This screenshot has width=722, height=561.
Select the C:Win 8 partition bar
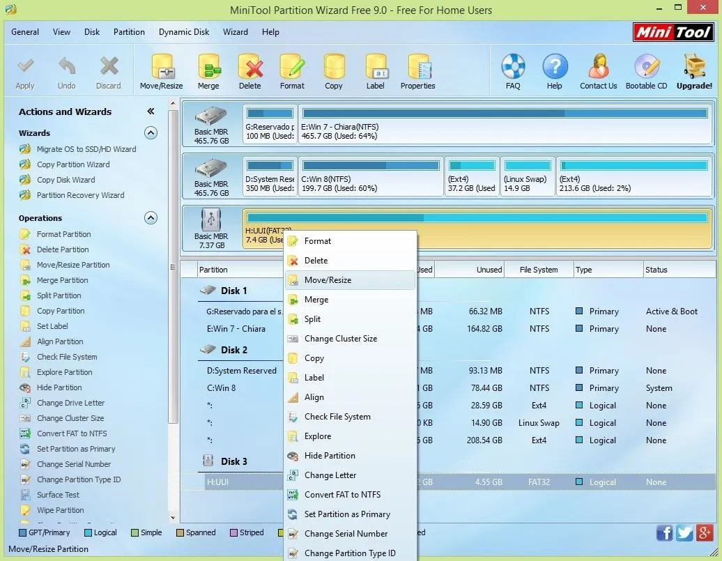coord(371,177)
